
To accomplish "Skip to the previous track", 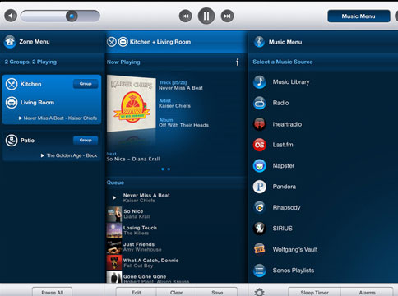I will click(x=185, y=16).
